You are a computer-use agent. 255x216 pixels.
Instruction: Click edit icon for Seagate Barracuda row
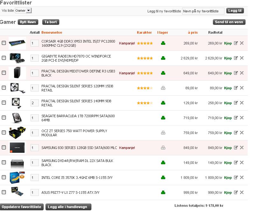click(236, 118)
